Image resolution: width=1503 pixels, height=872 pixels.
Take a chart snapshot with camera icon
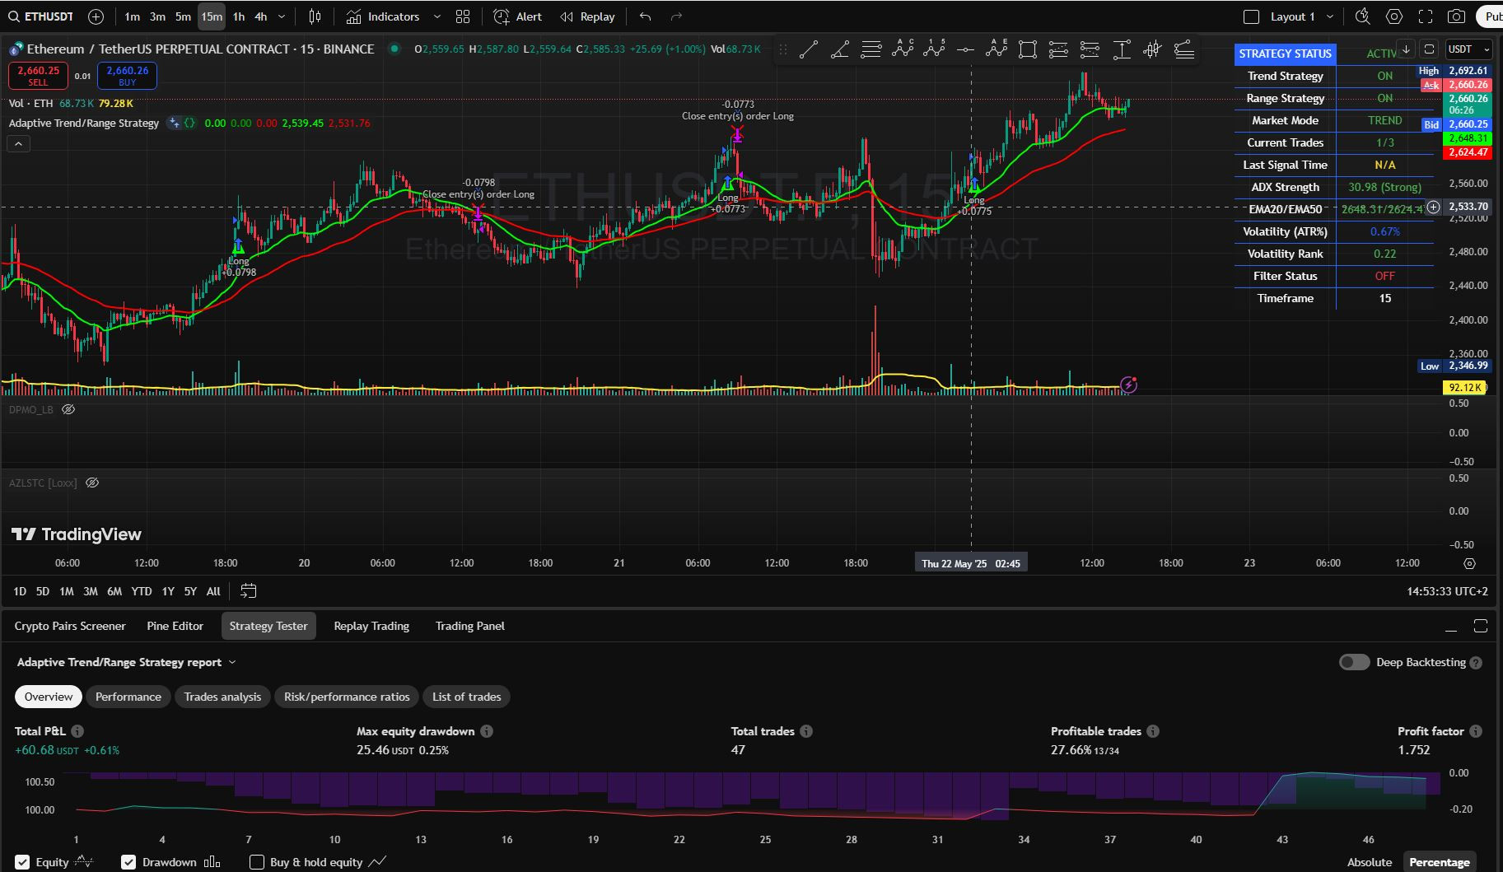click(1457, 16)
